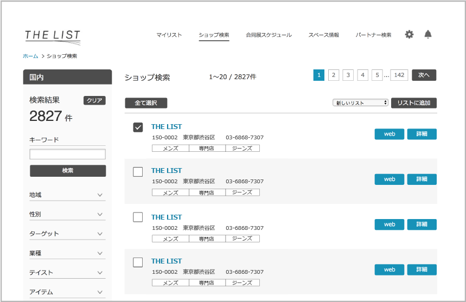This screenshot has height=302, width=466.
Task: Open the 合同展スケジュール menu item
Action: (x=269, y=35)
